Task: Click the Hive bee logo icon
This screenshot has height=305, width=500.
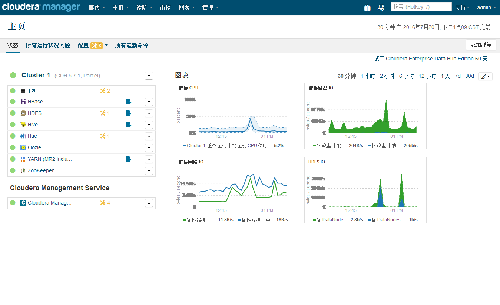Action: 23,125
